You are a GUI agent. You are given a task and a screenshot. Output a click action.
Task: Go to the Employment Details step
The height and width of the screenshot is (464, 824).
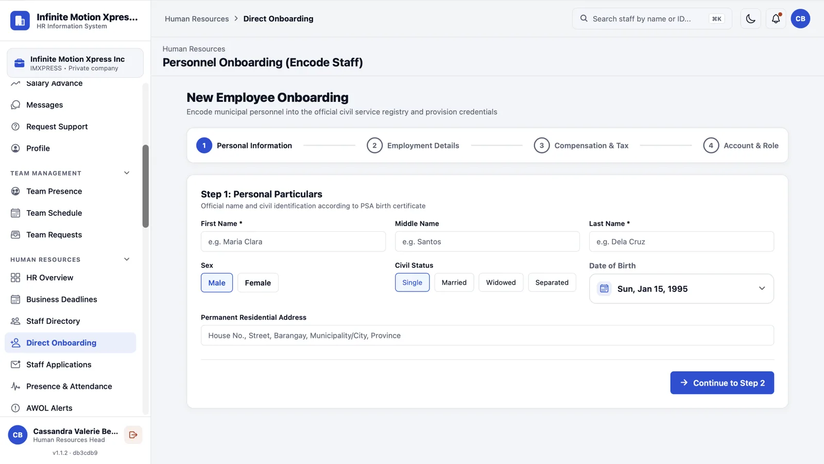(413, 146)
